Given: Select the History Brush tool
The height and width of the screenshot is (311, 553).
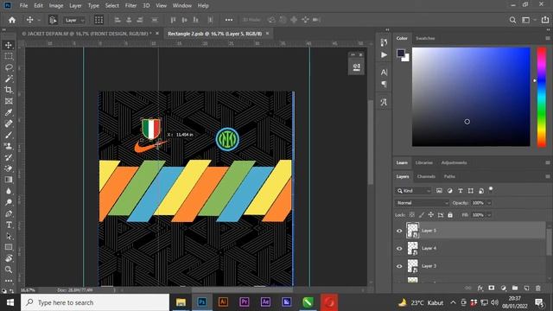Looking at the screenshot, I should pos(9,157).
